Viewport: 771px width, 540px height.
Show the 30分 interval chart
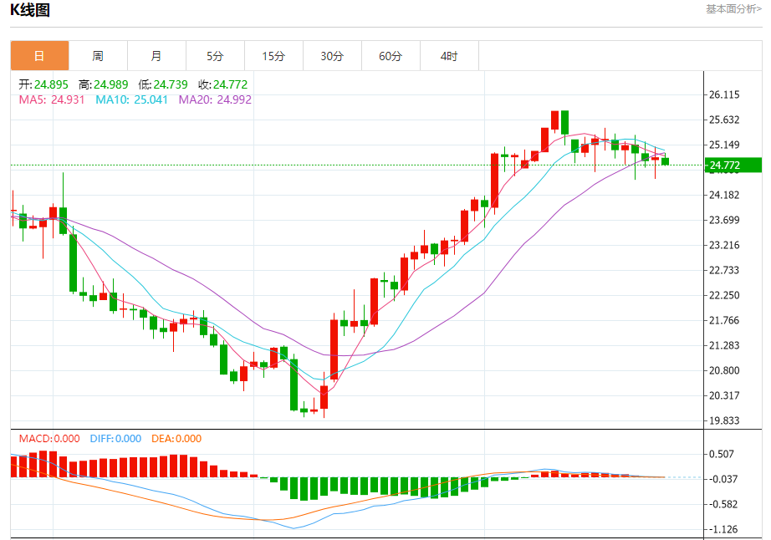pos(332,56)
